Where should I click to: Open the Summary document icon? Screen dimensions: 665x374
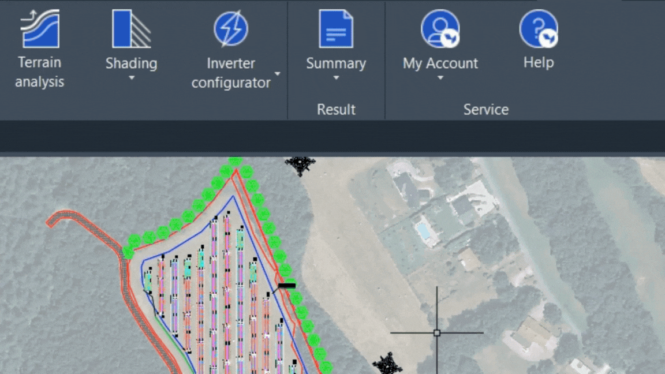click(x=336, y=29)
